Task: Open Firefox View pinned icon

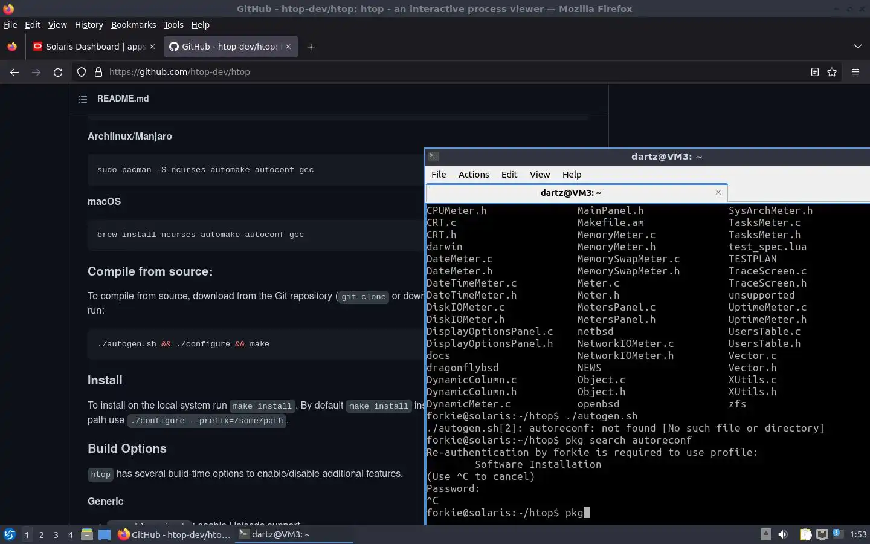Action: pos(12,47)
